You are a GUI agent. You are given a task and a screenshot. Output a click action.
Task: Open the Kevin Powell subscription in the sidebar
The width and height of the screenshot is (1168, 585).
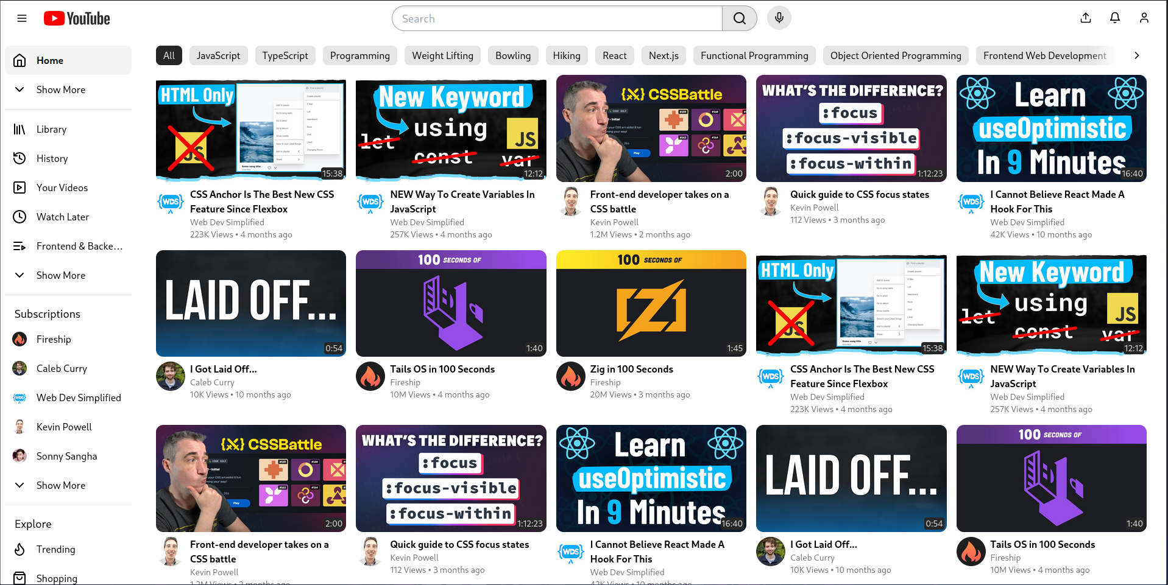68,427
